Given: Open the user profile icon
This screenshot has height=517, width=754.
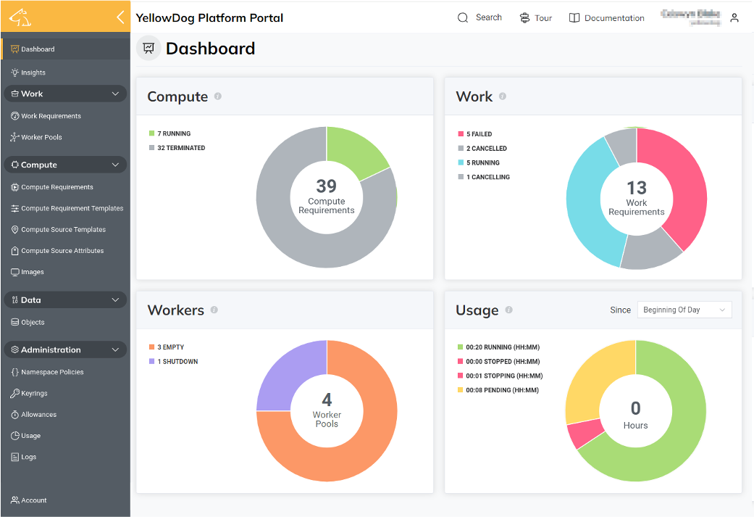Looking at the screenshot, I should click(x=734, y=18).
